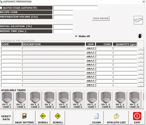Click the first product row dot button
Viewport: 146px width, 125px height.
click(x=141, y=49)
